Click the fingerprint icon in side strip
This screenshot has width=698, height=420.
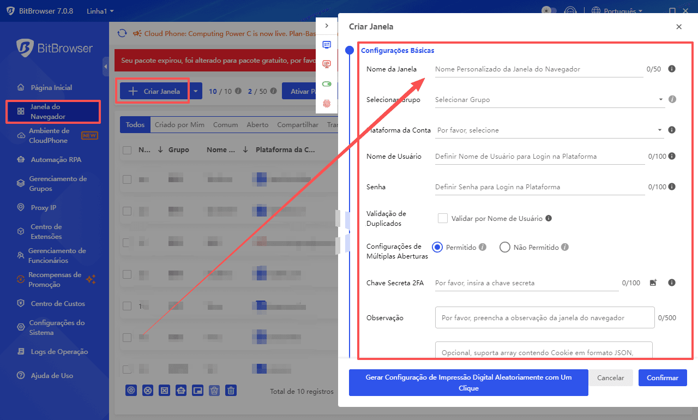[327, 103]
